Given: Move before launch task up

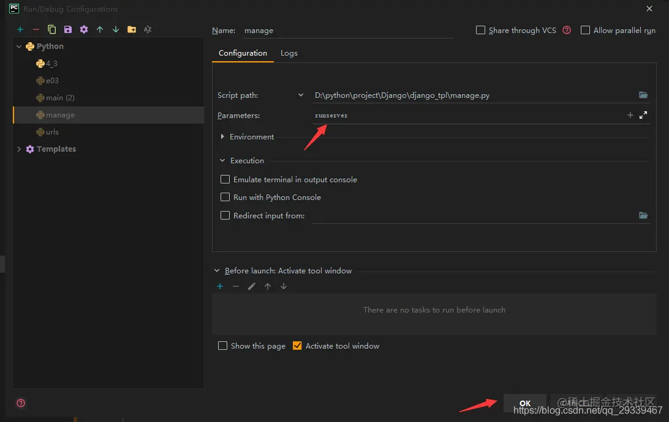Looking at the screenshot, I should (268, 286).
